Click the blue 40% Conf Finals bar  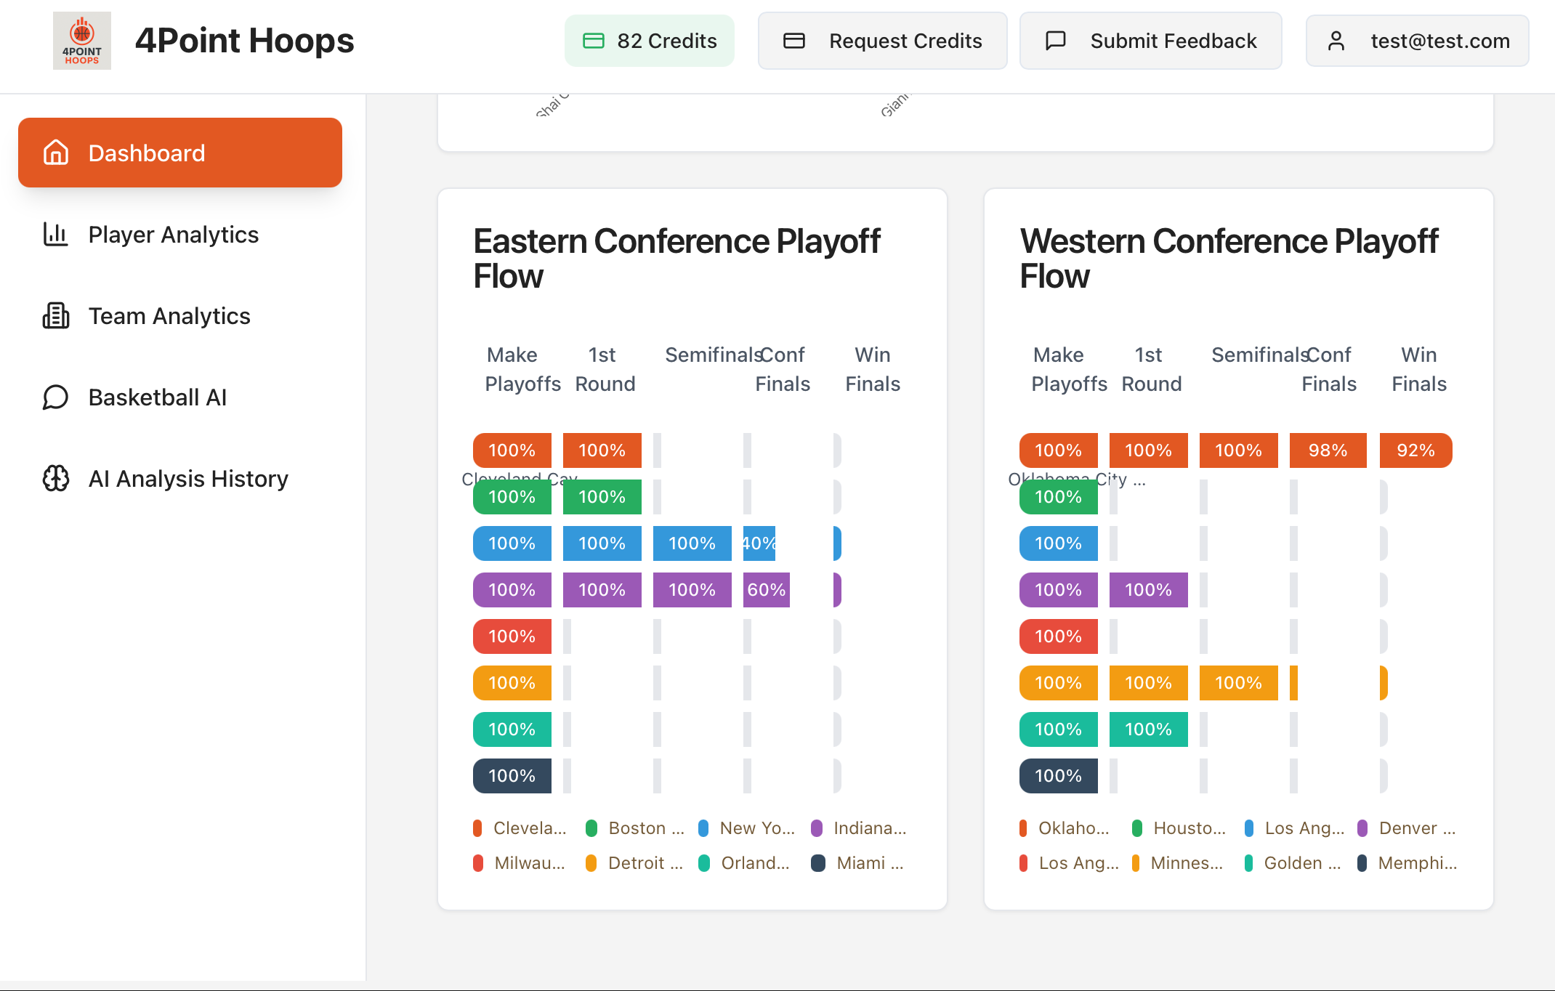click(759, 543)
